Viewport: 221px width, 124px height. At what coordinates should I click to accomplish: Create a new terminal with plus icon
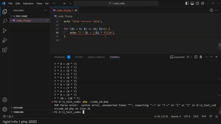[x=188, y=57]
